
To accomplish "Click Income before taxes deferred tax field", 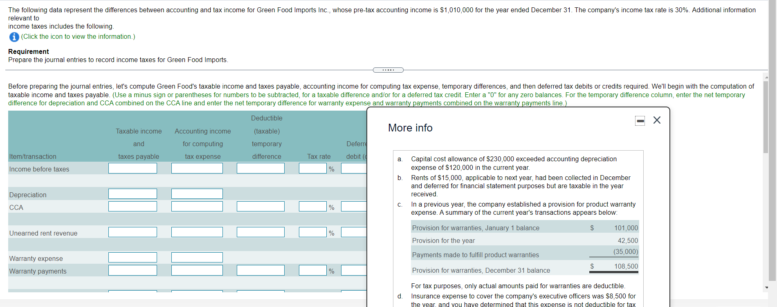I will (354, 168).
